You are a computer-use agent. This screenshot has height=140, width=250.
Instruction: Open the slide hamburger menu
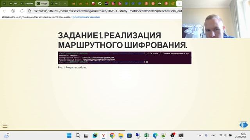point(5,126)
